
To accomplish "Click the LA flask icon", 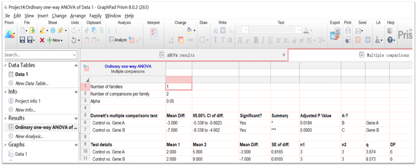I will pos(377,40).
